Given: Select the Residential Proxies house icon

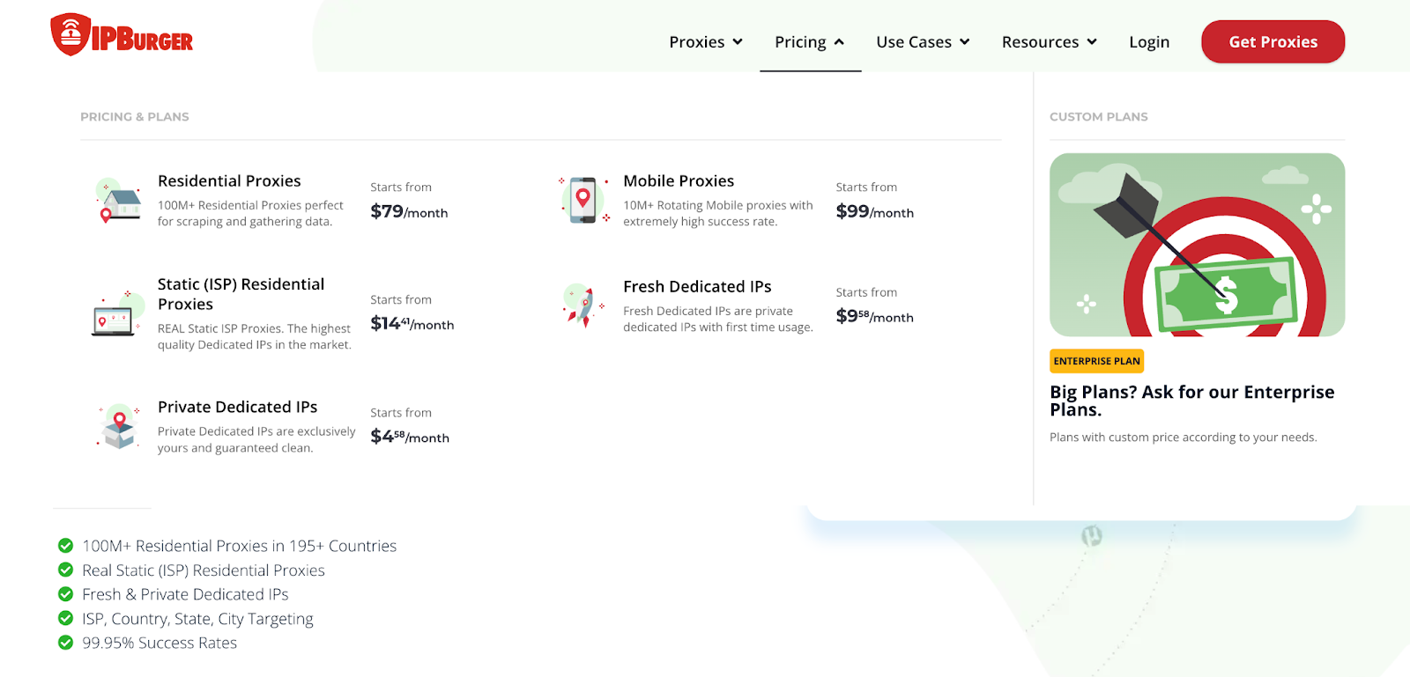Looking at the screenshot, I should pyautogui.click(x=119, y=200).
